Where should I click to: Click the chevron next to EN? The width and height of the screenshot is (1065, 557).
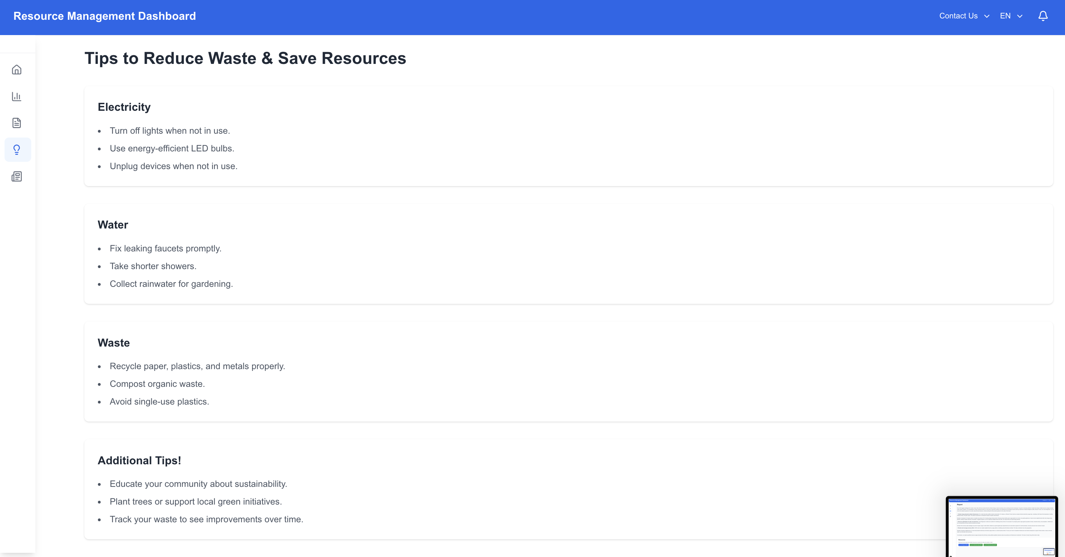(x=1020, y=16)
